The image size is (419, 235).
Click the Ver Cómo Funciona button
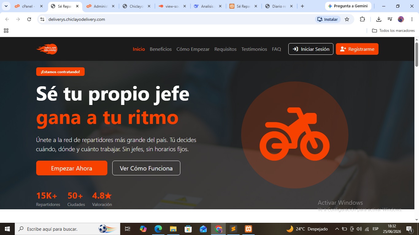pyautogui.click(x=146, y=168)
